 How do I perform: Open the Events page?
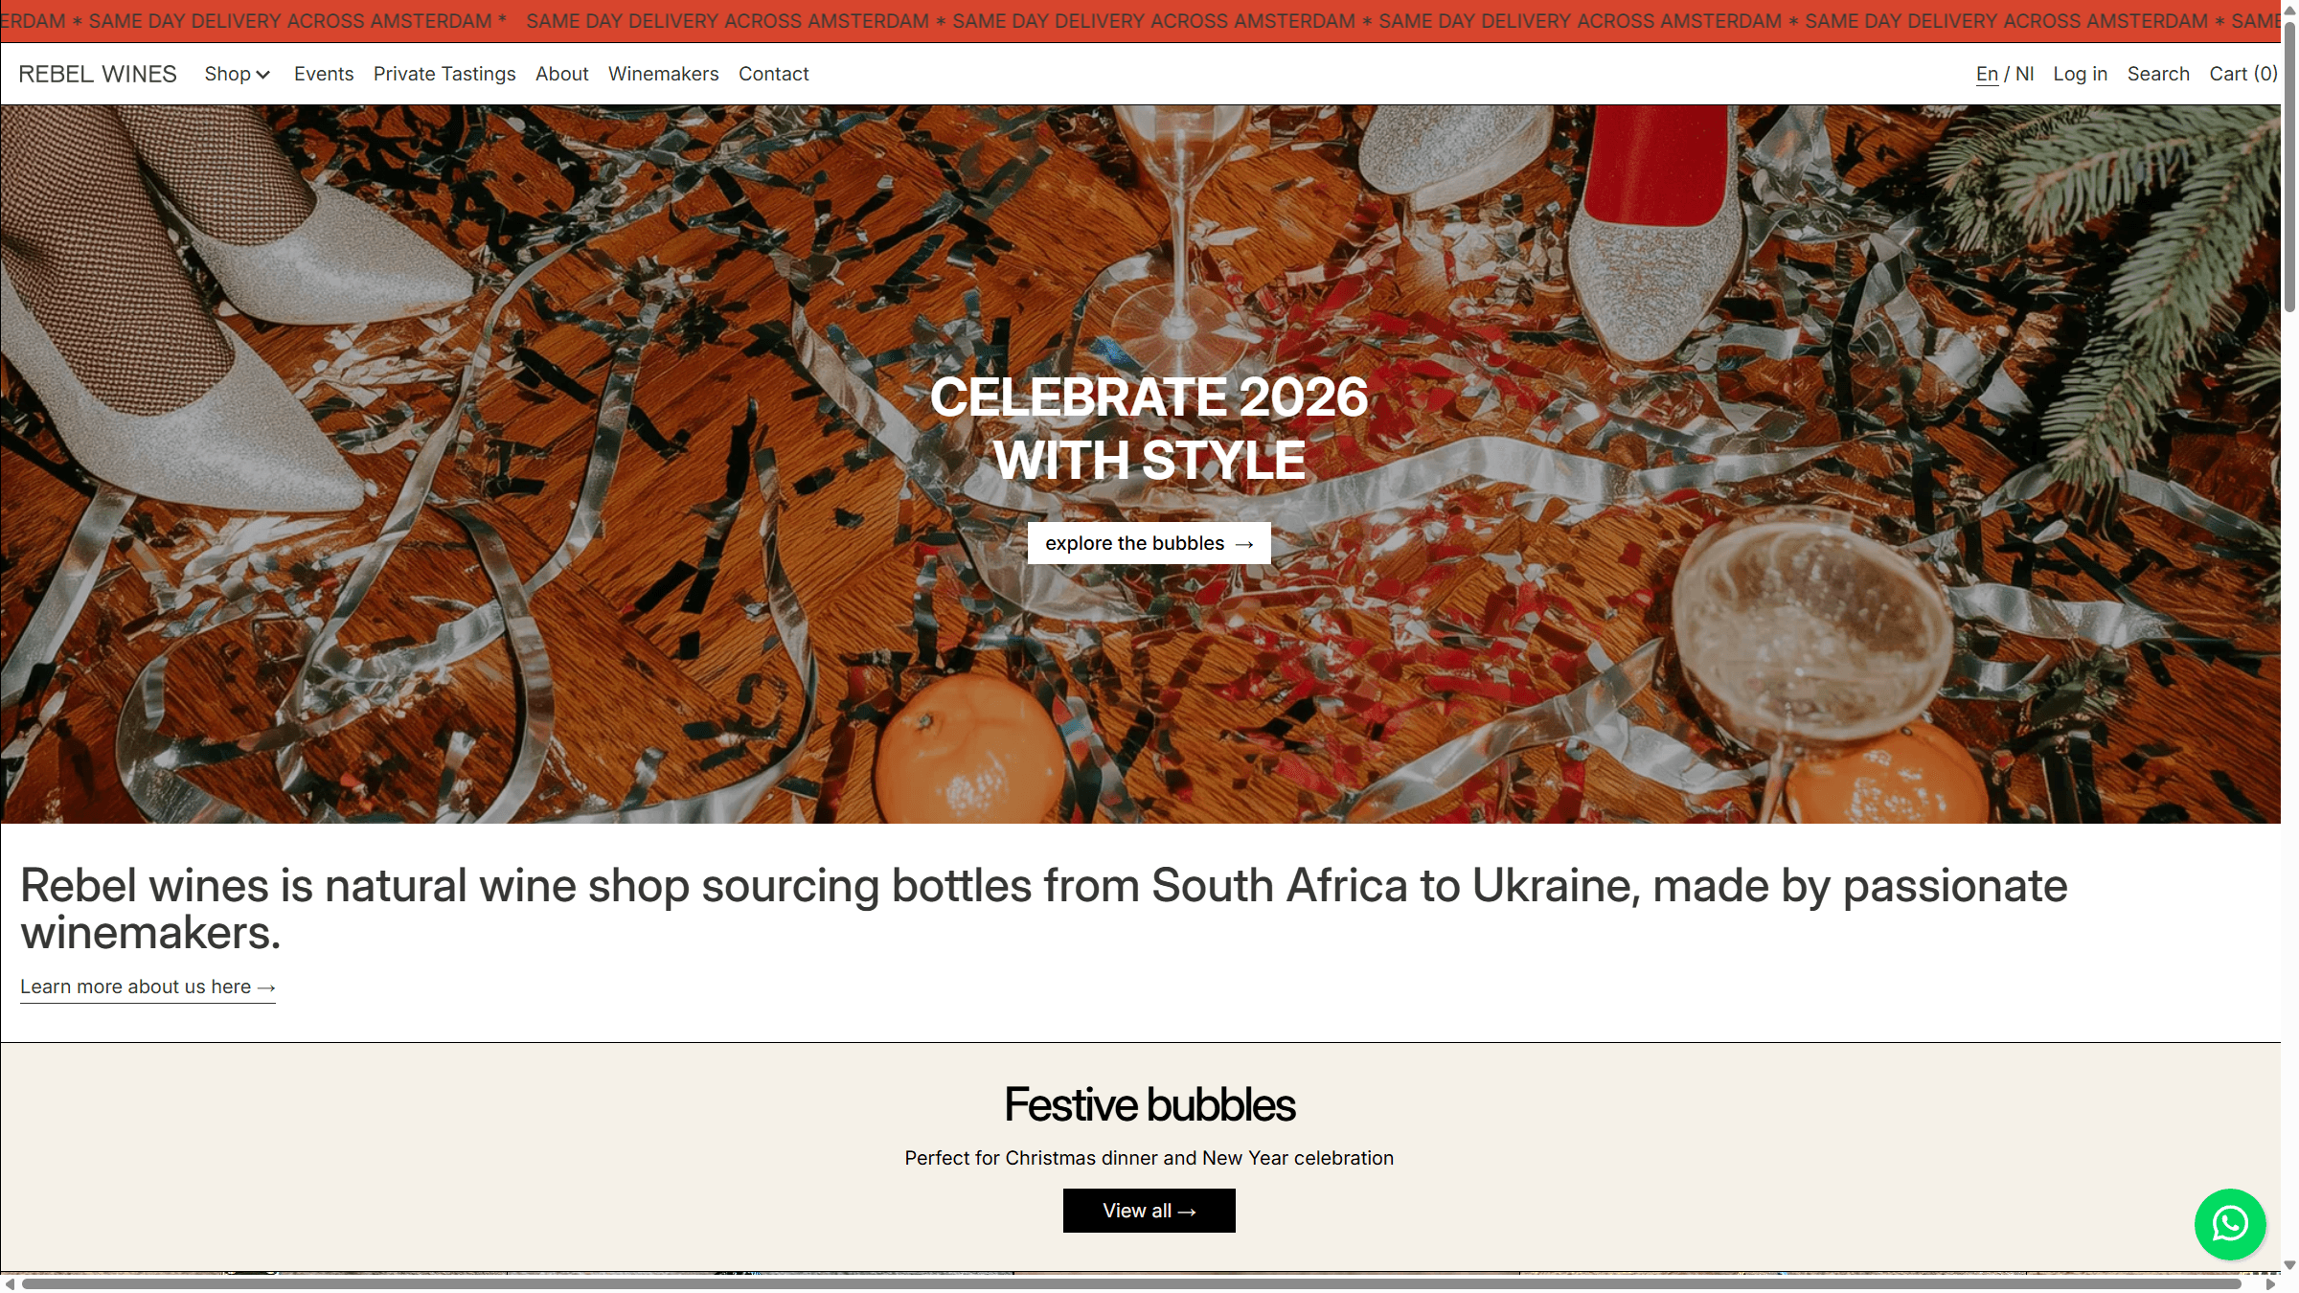(324, 74)
